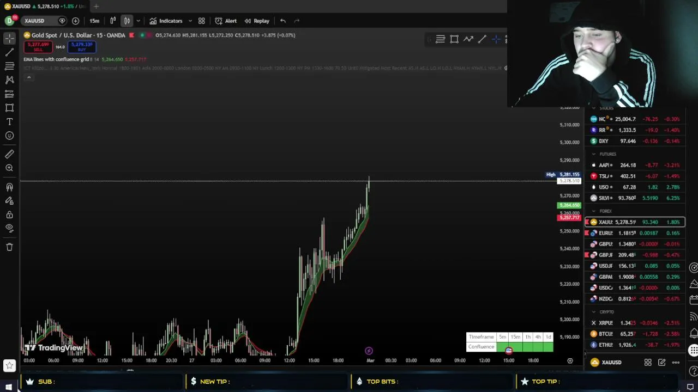This screenshot has height=392, width=698.
Task: Select the ruler measure tool
Action: pos(9,154)
